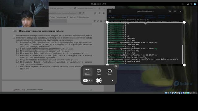Click the volume icon in top bar
The height and width of the screenshot is (111, 198).
point(191,4)
